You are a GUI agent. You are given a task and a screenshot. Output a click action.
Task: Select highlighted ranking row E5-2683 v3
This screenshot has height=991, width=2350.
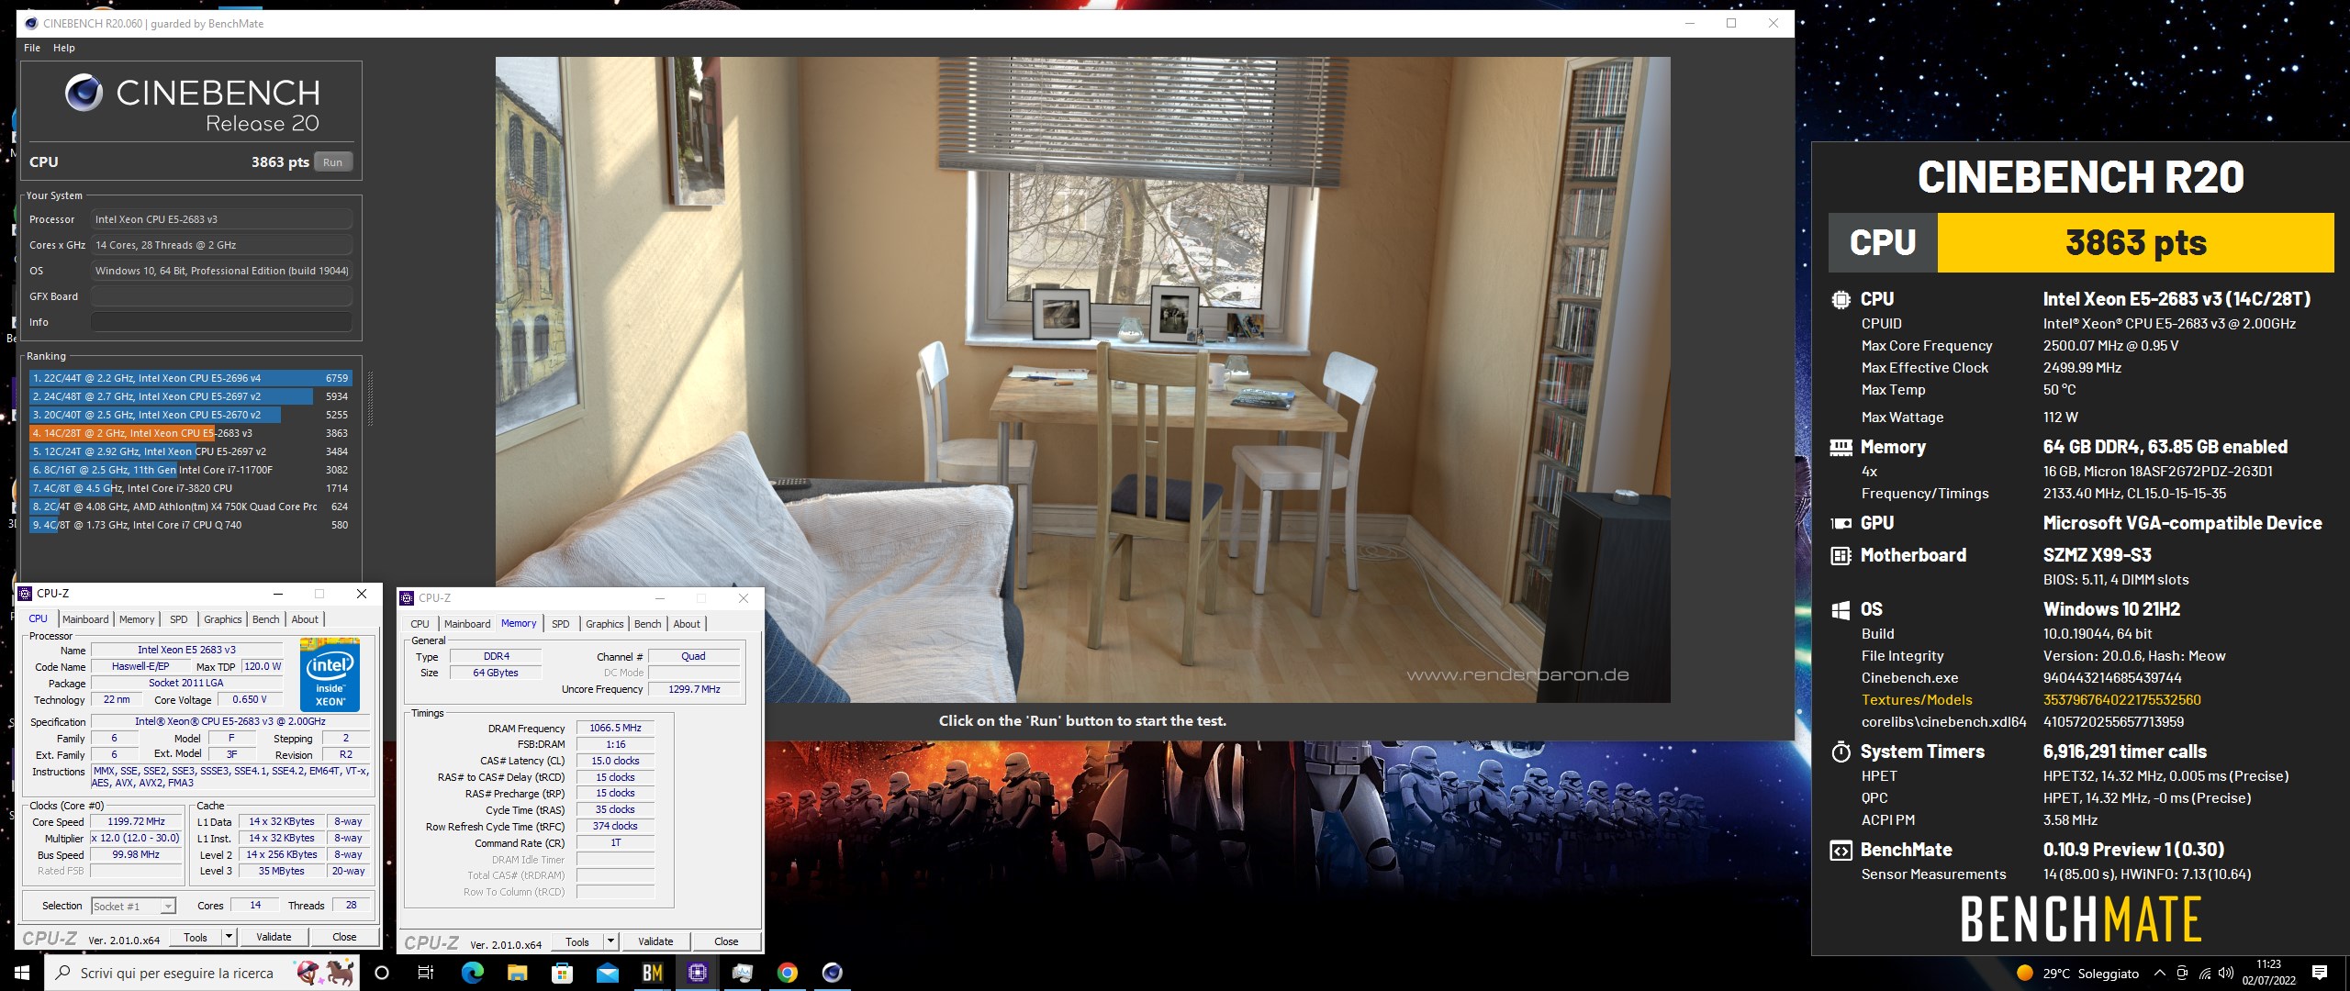click(x=190, y=433)
